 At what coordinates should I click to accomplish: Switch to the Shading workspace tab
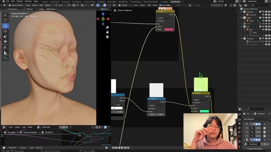click(101, 2)
